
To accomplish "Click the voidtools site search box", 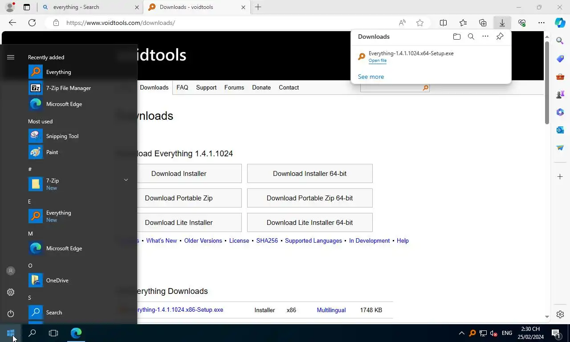I will [391, 88].
